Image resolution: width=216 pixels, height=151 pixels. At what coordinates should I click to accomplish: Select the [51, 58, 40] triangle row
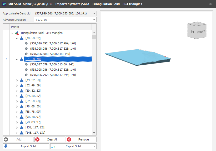[58, 59]
